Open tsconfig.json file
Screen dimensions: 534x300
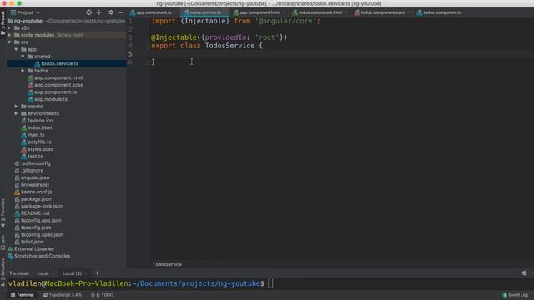point(36,227)
